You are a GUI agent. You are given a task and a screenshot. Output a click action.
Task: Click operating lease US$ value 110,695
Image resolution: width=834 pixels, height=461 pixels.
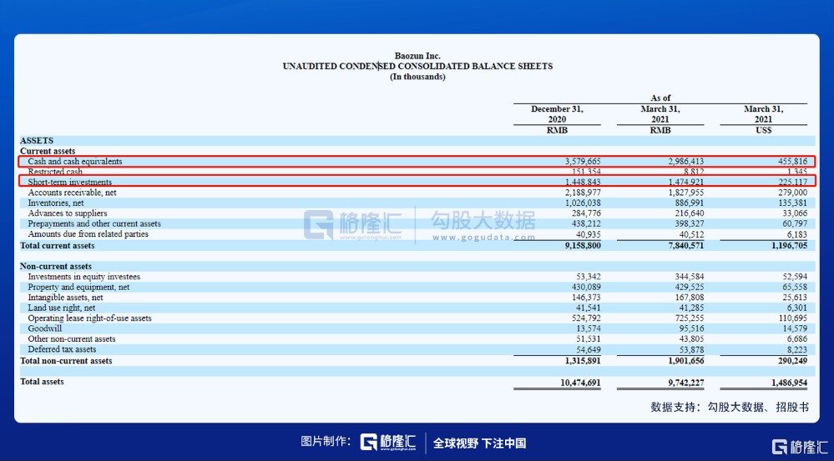[x=792, y=318]
